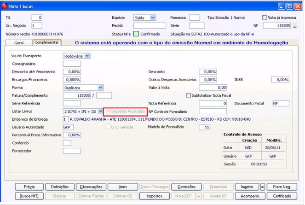
Task: Click the Efetivar button
Action: pyautogui.click(x=60, y=196)
